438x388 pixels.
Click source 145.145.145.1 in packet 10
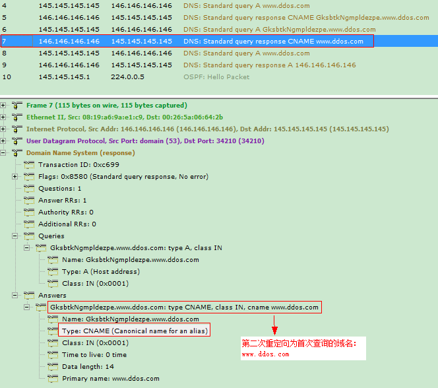[x=64, y=77]
